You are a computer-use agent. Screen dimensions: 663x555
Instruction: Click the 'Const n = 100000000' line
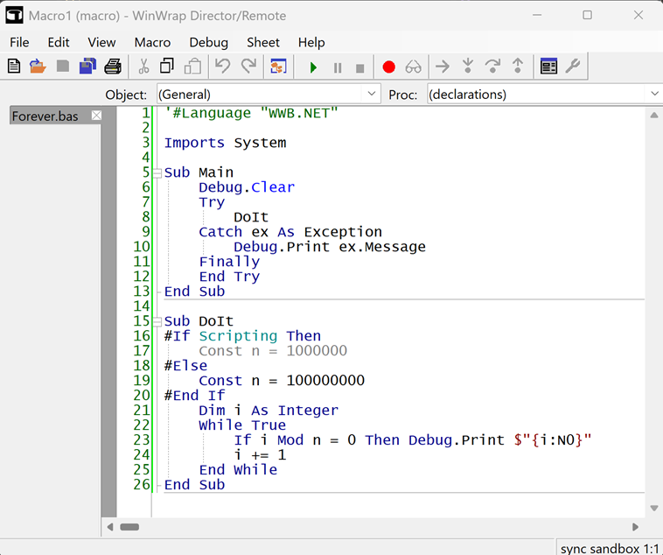tap(282, 381)
